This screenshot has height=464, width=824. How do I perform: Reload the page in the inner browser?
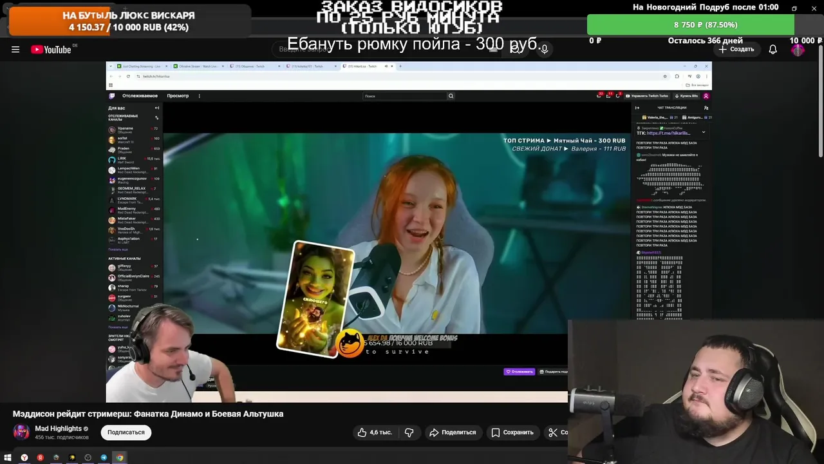pos(128,76)
